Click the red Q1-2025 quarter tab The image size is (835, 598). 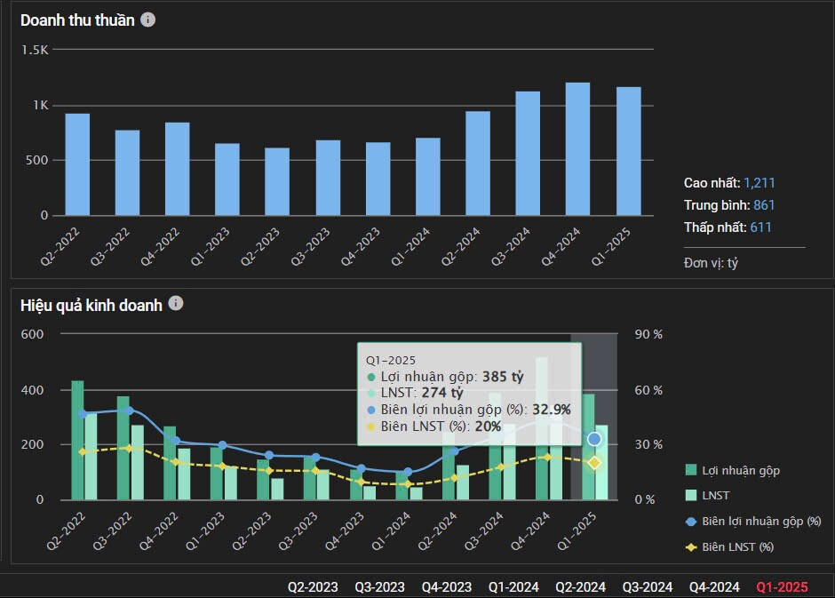[x=782, y=586]
